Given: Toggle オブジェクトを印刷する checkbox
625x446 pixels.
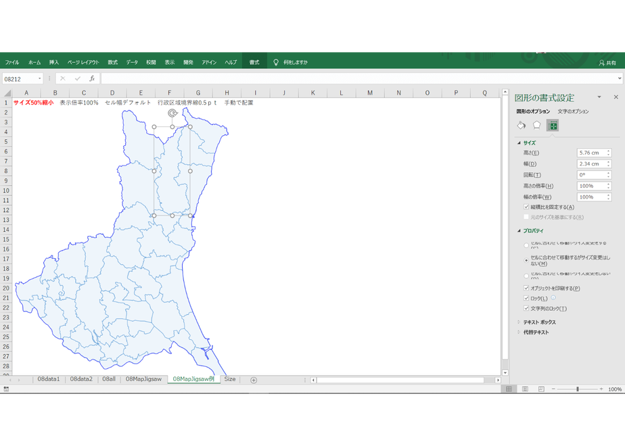Looking at the screenshot, I should point(526,288).
